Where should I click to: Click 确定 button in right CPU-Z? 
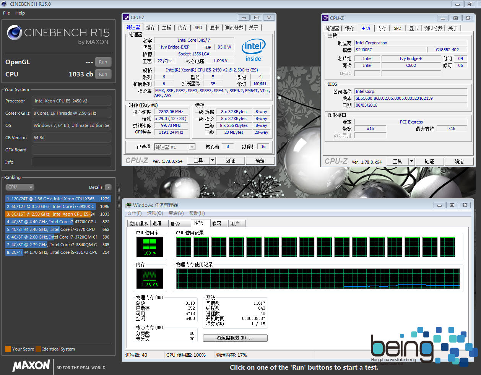coord(459,161)
